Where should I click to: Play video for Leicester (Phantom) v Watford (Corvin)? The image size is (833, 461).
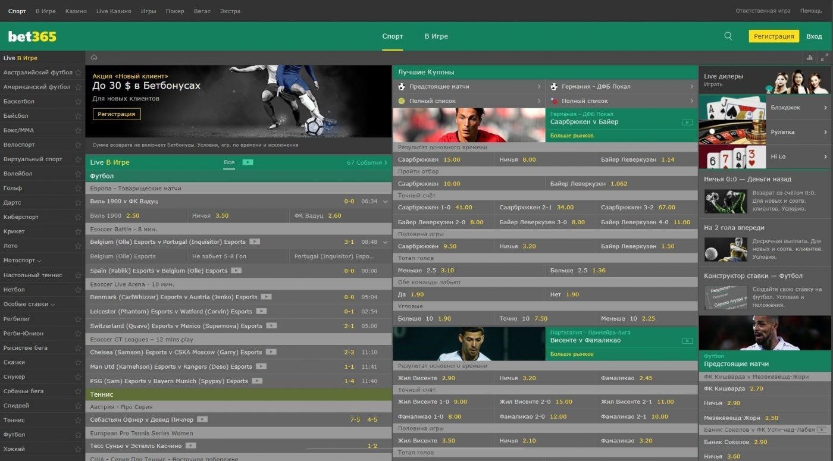pos(261,311)
